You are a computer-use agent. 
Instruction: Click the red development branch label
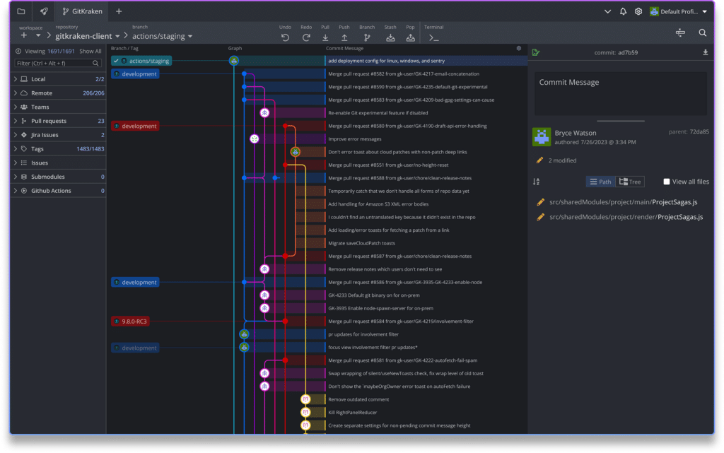[135, 126]
